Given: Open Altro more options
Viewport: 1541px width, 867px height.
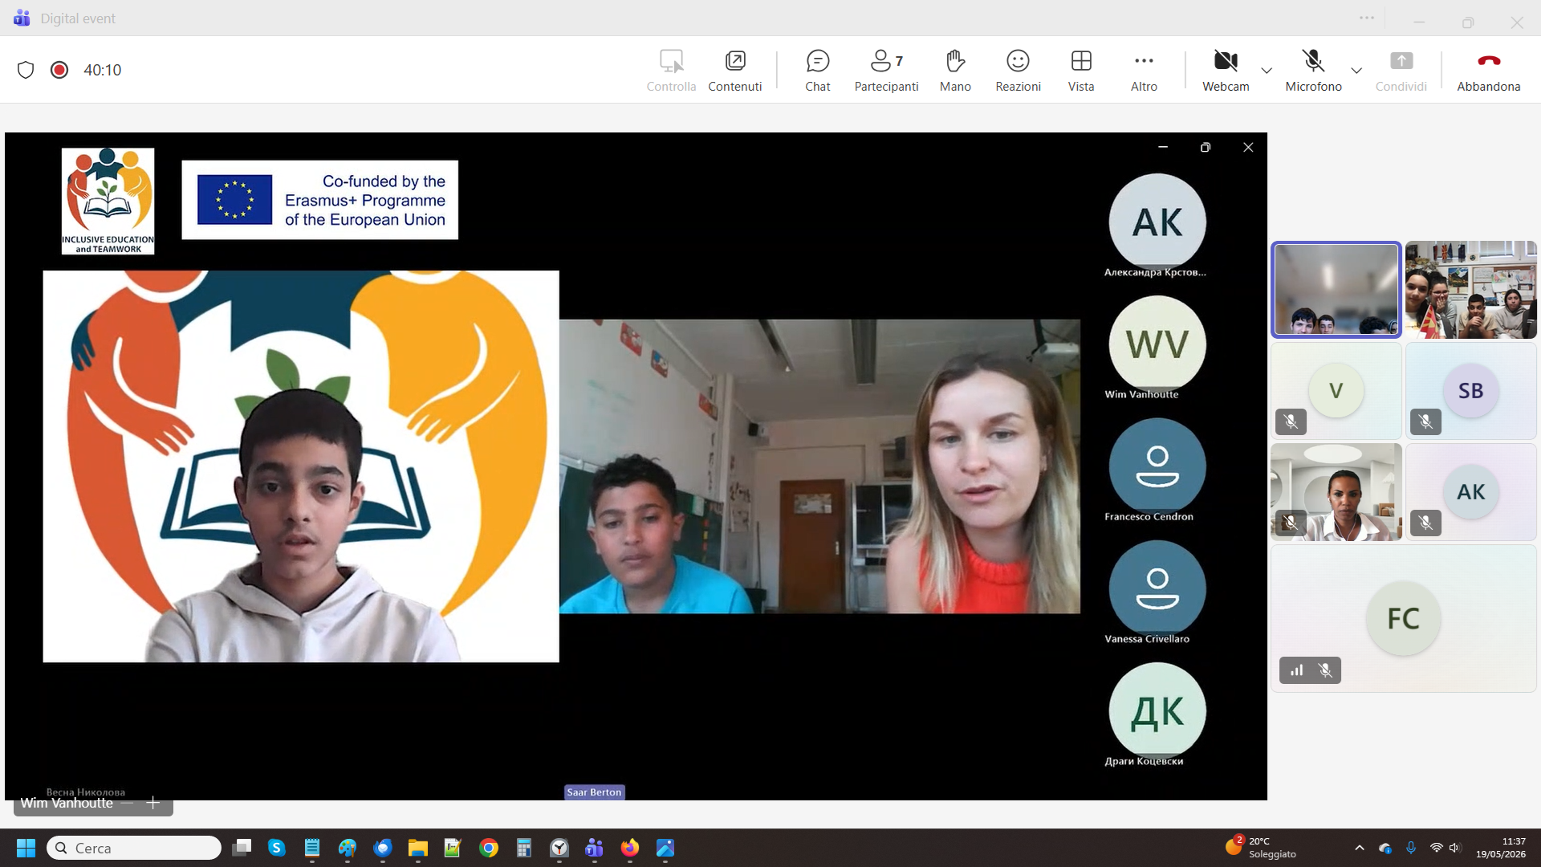Looking at the screenshot, I should [1144, 71].
